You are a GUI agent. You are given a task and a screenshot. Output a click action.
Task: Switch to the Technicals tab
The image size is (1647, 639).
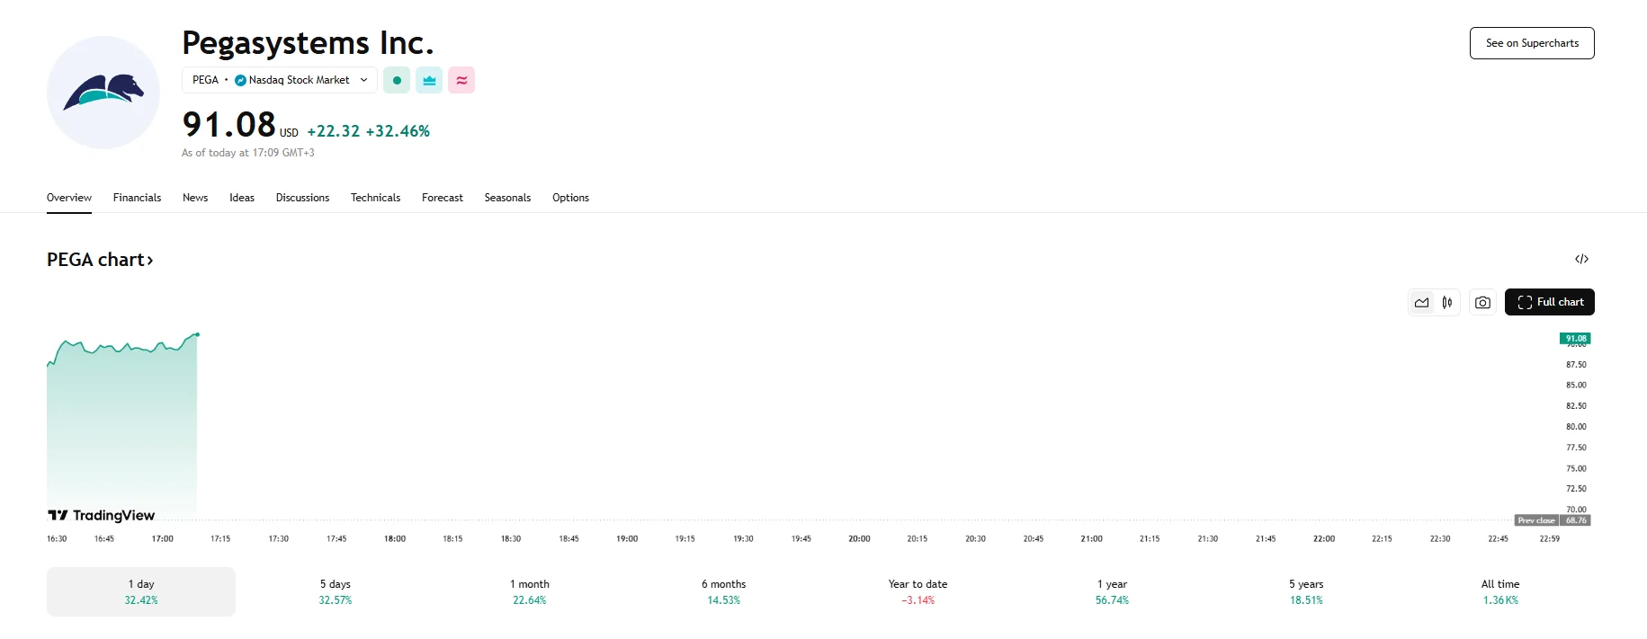click(x=375, y=198)
